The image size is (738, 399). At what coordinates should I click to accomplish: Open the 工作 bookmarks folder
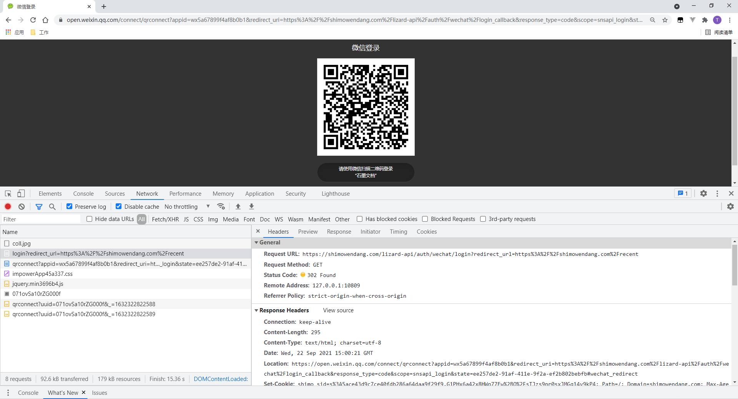pyautogui.click(x=40, y=32)
